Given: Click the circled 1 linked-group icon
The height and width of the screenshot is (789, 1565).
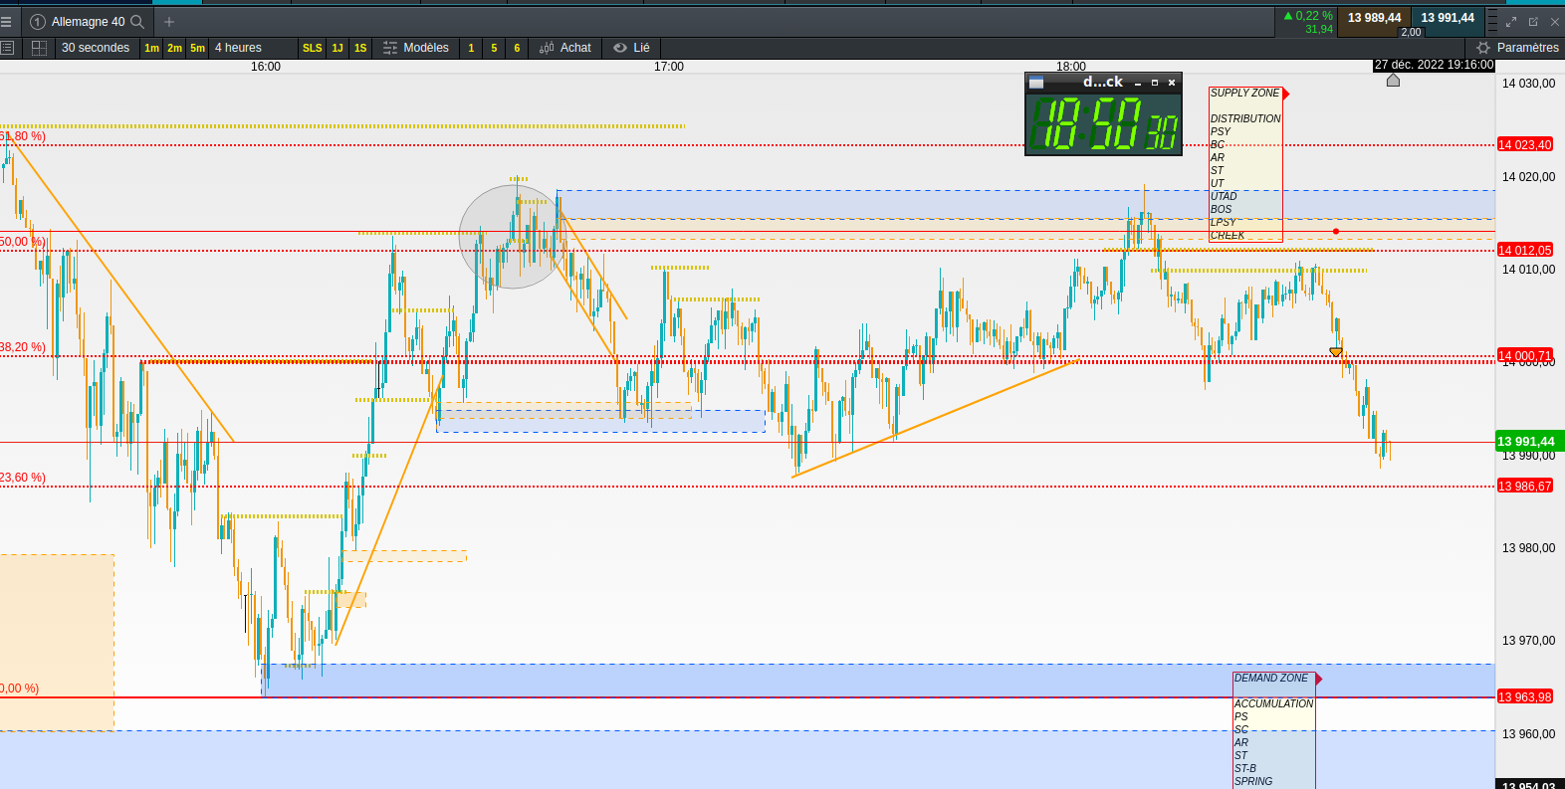Looking at the screenshot, I should [x=38, y=21].
